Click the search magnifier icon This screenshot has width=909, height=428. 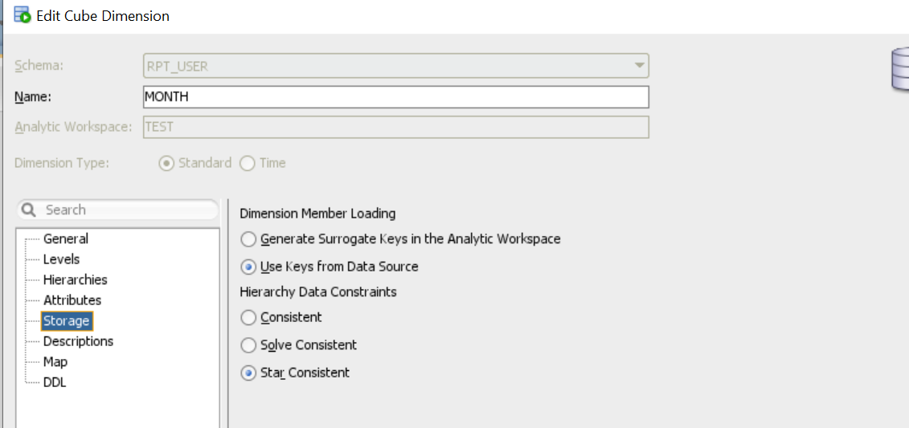click(x=29, y=210)
